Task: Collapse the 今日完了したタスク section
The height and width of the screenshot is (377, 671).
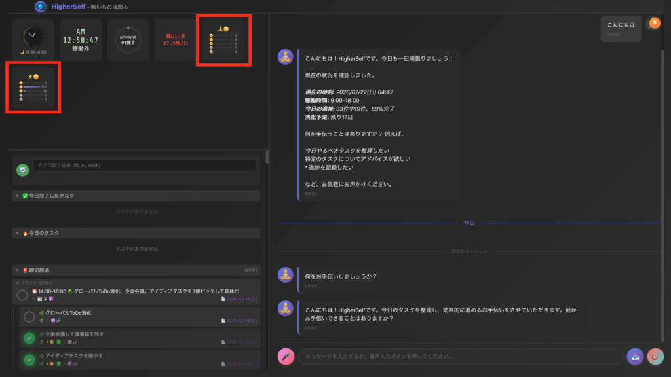Action: [17, 196]
